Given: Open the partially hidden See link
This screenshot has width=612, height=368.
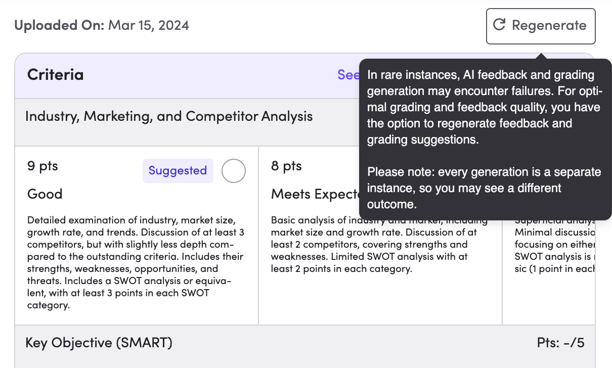Looking at the screenshot, I should click(348, 75).
